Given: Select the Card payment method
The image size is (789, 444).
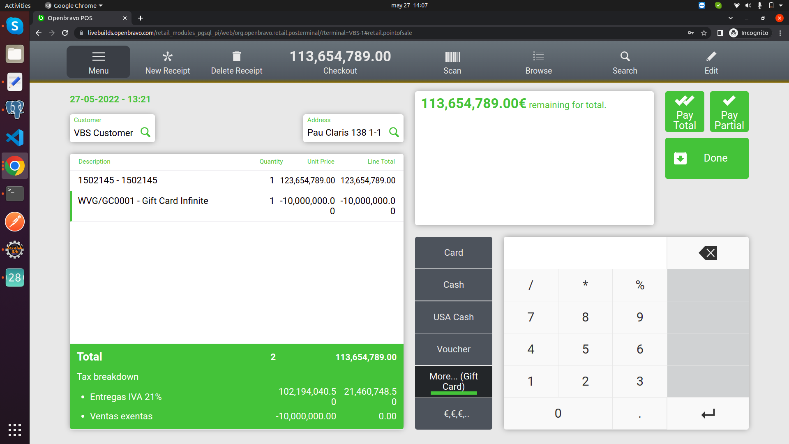Looking at the screenshot, I should pos(453,252).
